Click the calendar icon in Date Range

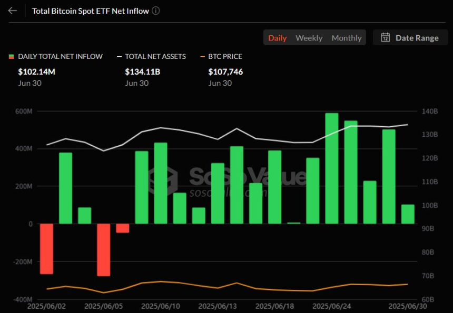(386, 37)
